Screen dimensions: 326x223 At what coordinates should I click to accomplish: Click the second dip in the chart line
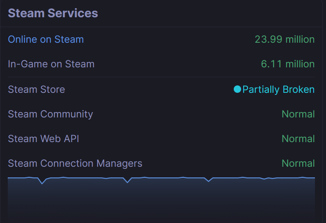pyautogui.click(x=128, y=182)
